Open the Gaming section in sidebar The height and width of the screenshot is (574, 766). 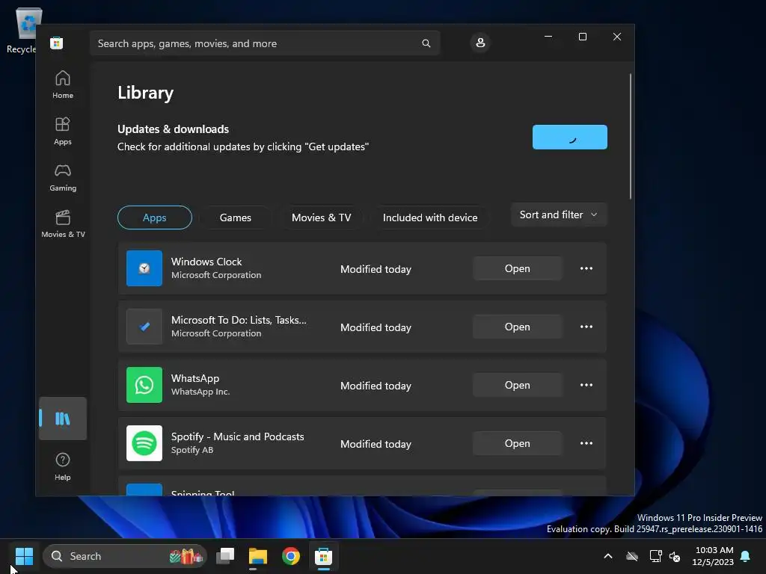click(63, 177)
